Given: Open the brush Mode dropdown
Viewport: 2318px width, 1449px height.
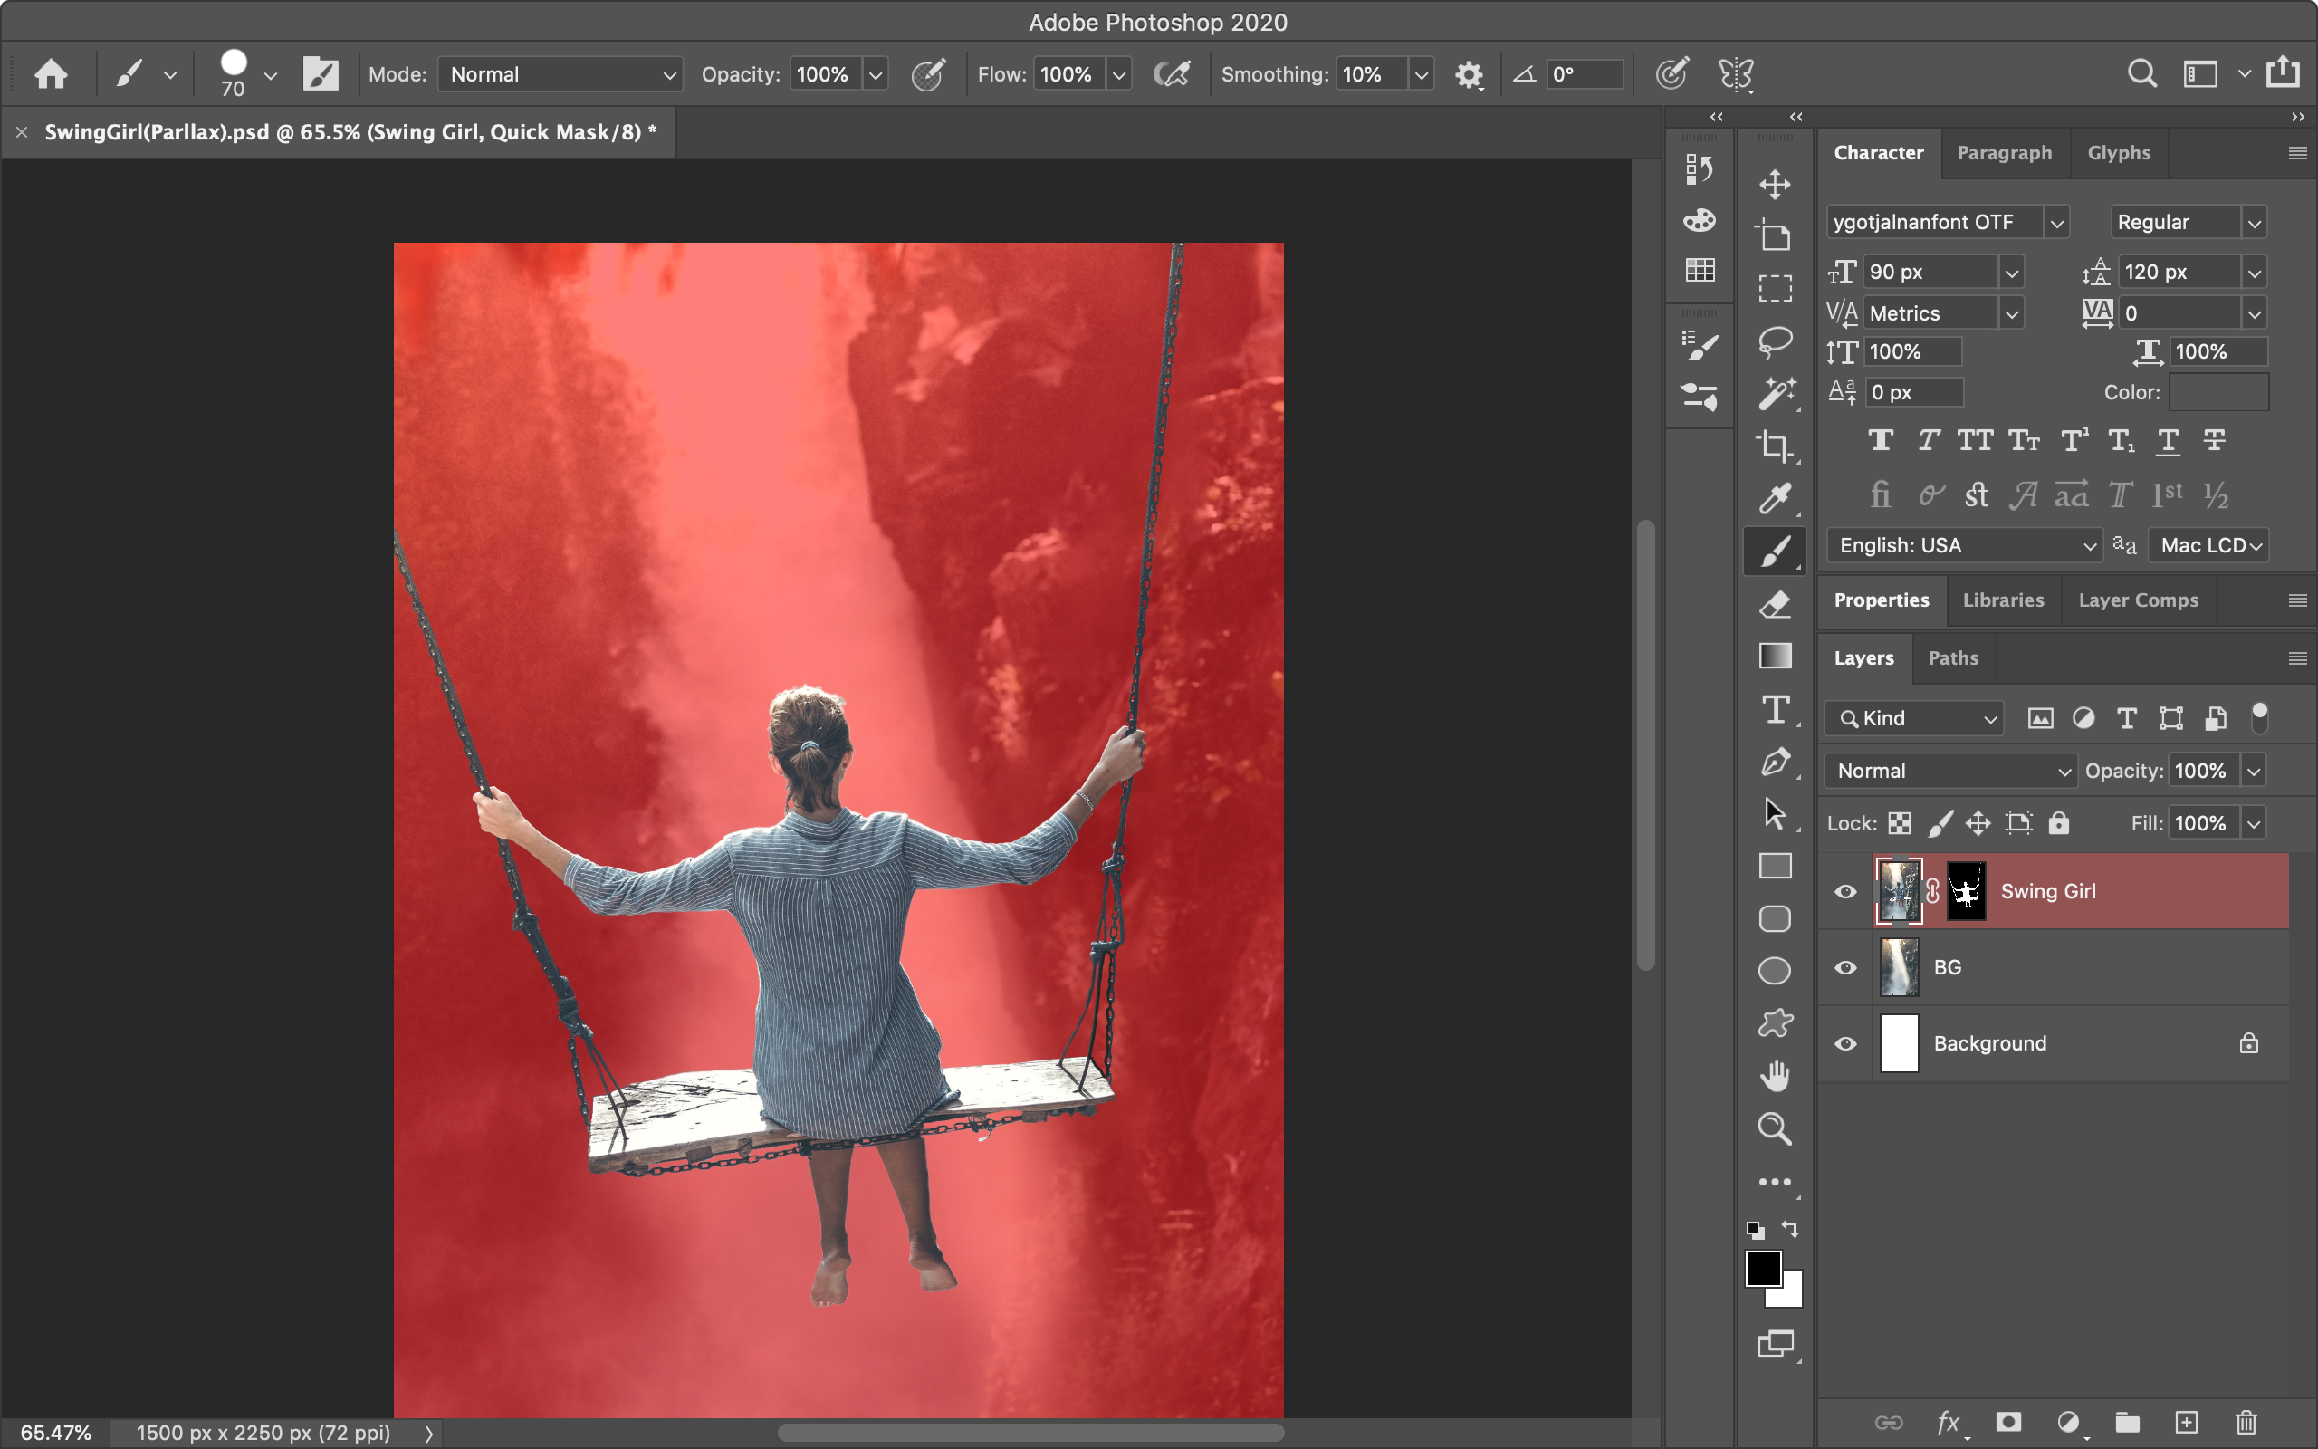Looking at the screenshot, I should point(560,75).
